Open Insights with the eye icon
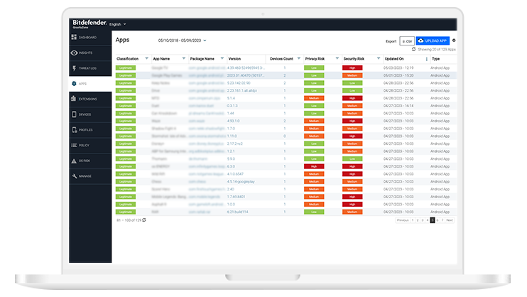 (x=87, y=53)
